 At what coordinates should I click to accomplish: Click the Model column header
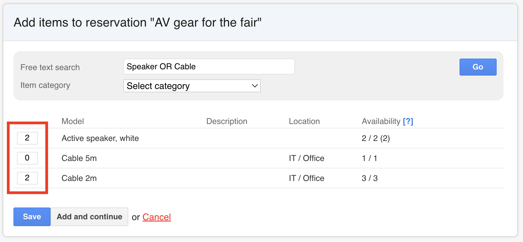(x=73, y=121)
